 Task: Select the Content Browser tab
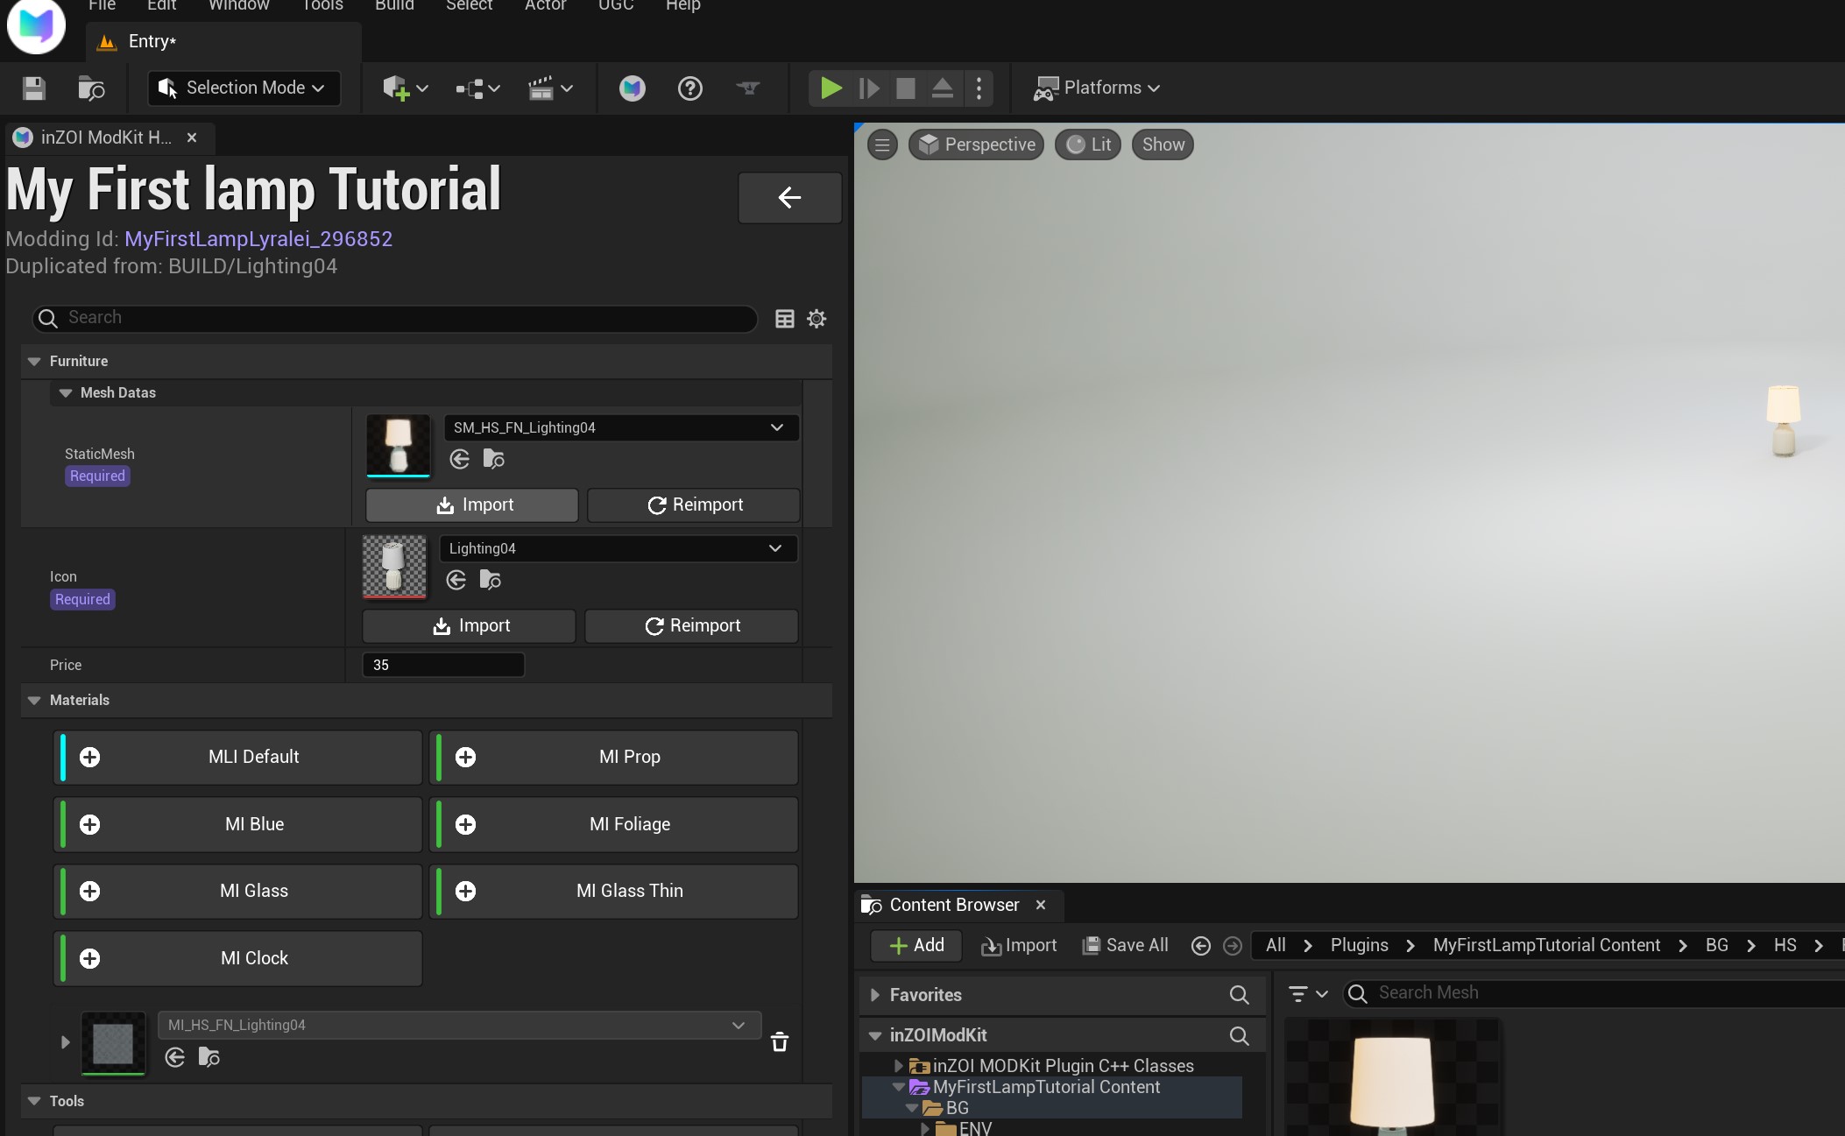point(953,905)
